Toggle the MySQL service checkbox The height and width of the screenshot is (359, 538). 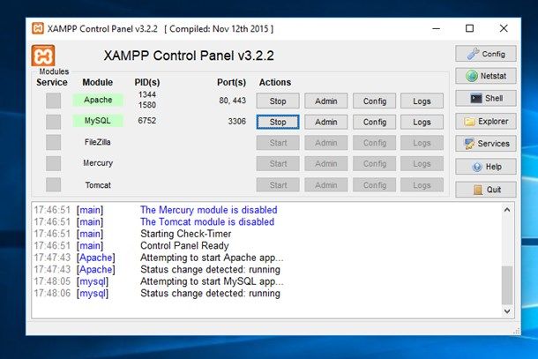[54, 122]
